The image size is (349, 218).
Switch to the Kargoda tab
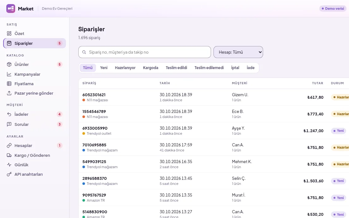tap(151, 68)
